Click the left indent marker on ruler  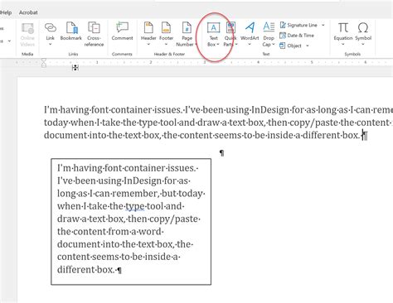(44, 63)
